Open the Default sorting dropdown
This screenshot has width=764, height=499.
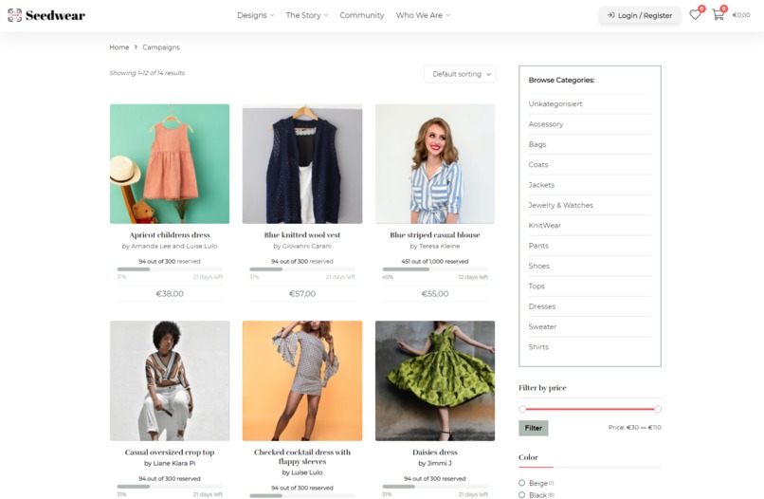(x=460, y=74)
